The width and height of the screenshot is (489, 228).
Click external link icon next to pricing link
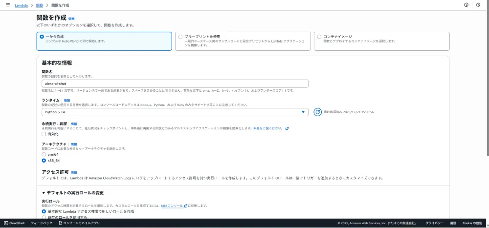pos(287,128)
